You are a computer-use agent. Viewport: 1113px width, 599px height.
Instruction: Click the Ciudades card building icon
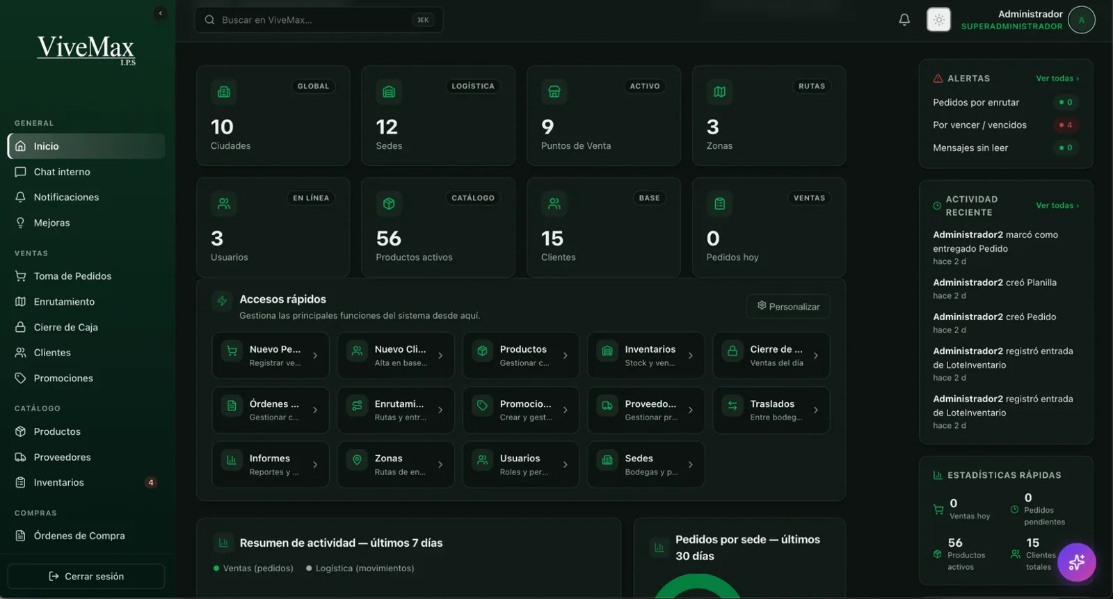224,92
